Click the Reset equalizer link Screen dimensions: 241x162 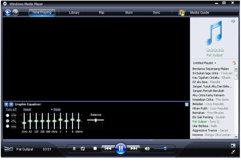click(27, 109)
